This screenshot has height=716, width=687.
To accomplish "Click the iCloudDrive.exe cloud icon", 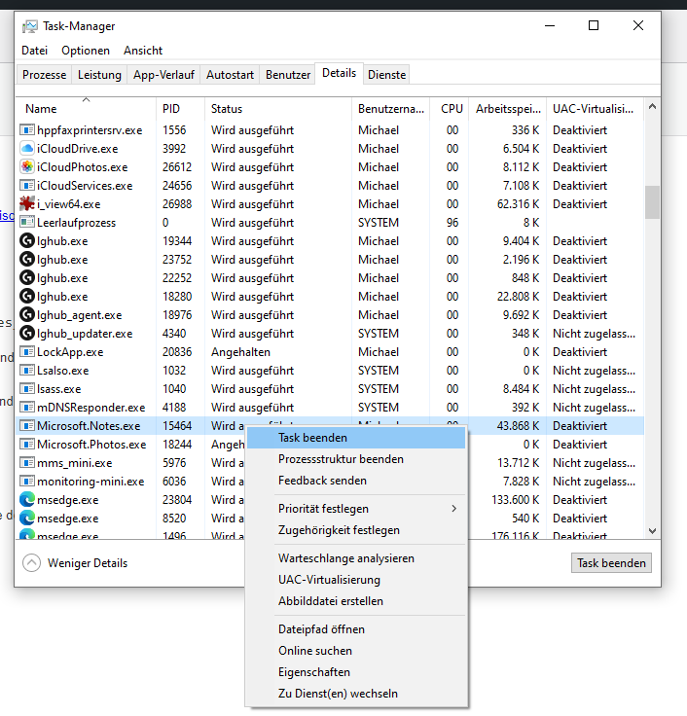I will pyautogui.click(x=27, y=149).
